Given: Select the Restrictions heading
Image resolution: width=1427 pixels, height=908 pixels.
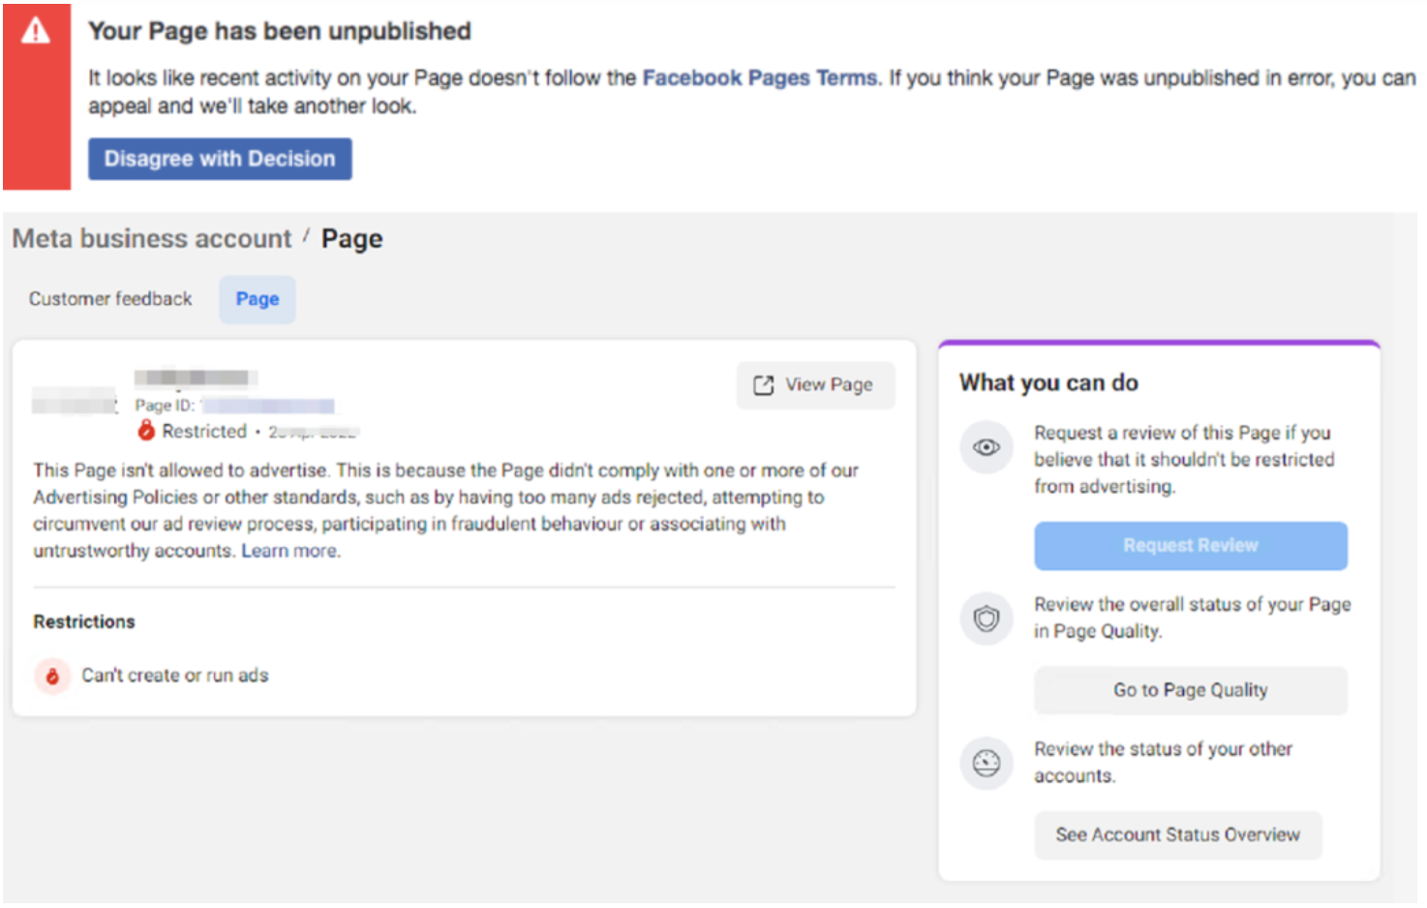Looking at the screenshot, I should point(84,621).
